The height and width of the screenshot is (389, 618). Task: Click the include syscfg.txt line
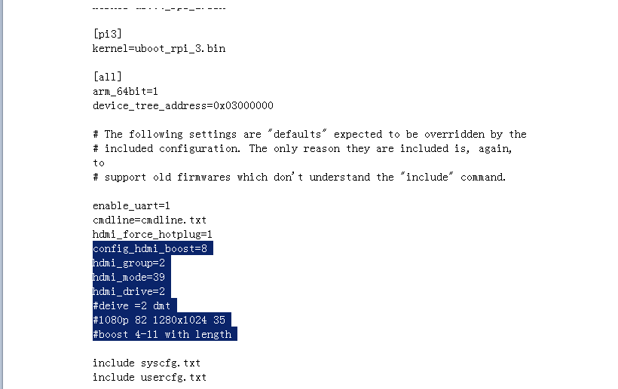click(147, 363)
